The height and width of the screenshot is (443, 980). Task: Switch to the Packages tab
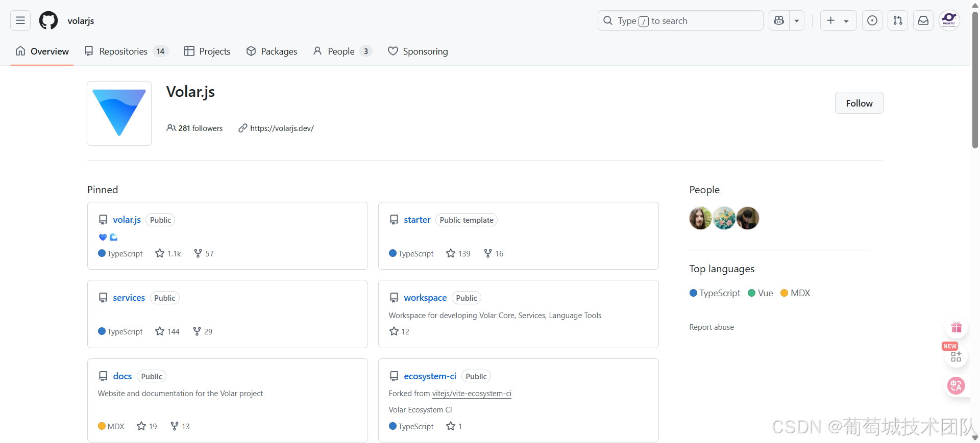272,51
